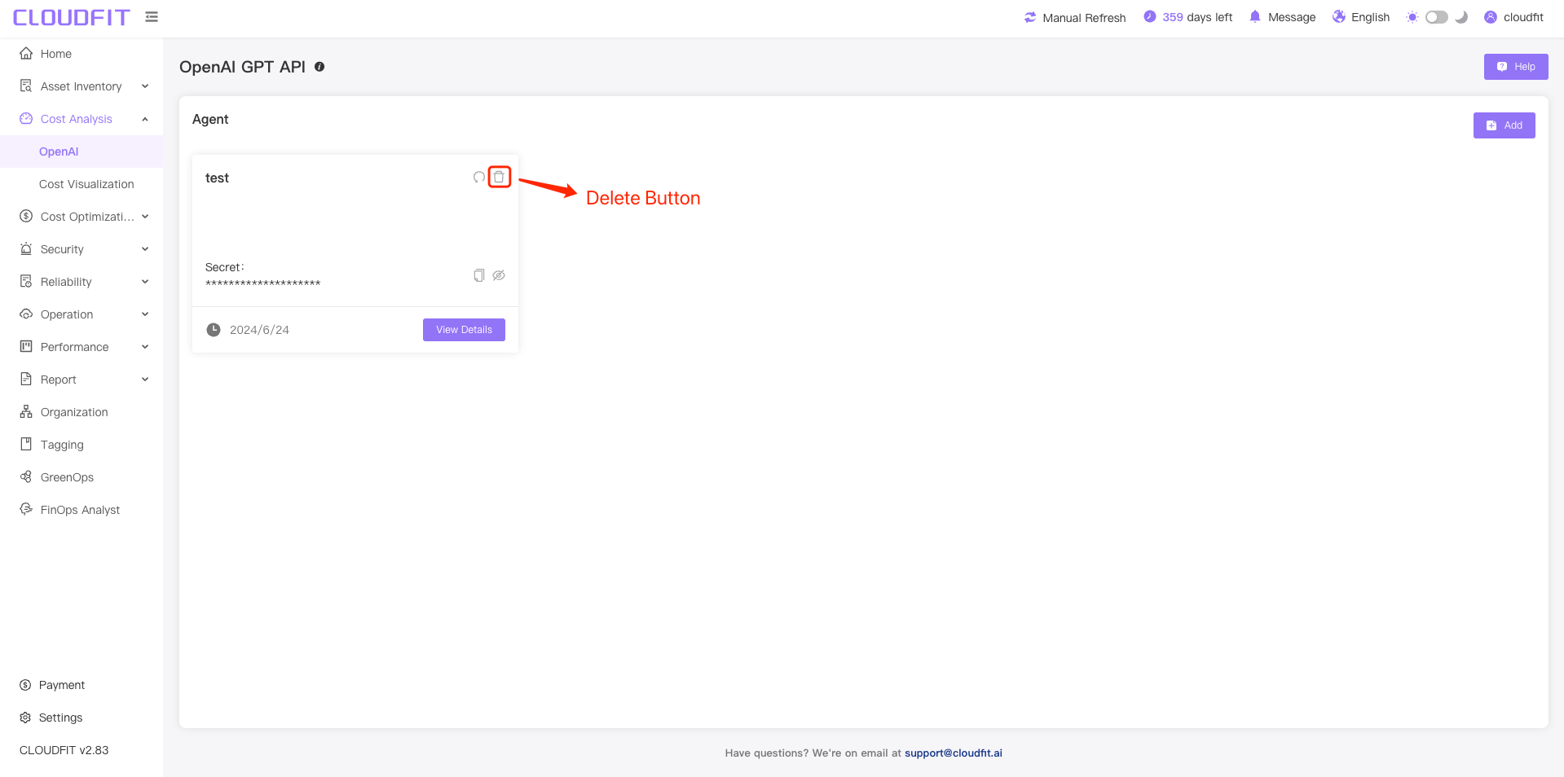Viewport: 1564px width, 777px height.
Task: Expand the Operation chevron
Action: point(145,314)
